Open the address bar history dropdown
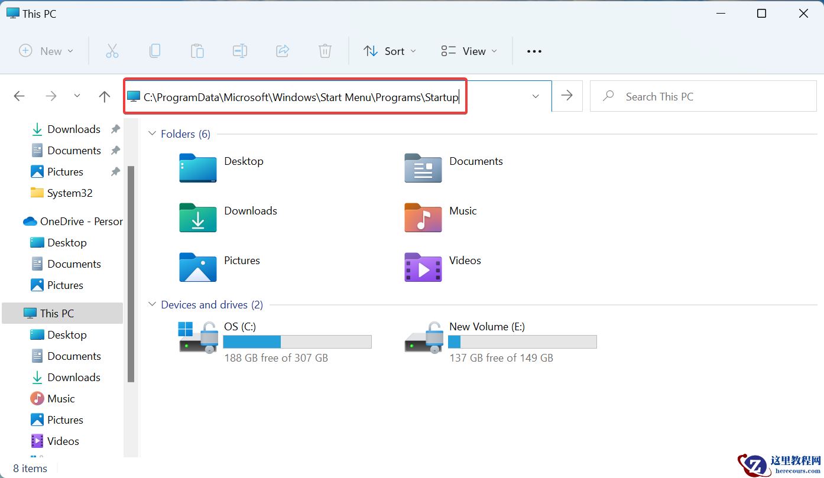The image size is (824, 478). (536, 96)
